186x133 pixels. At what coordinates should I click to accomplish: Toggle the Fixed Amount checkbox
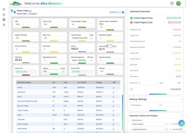pos(130,120)
